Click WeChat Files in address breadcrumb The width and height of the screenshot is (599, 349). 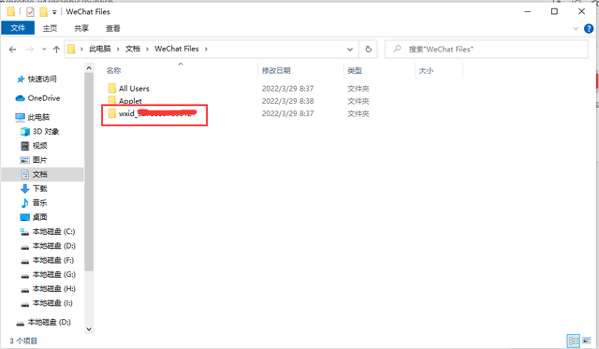(x=177, y=49)
